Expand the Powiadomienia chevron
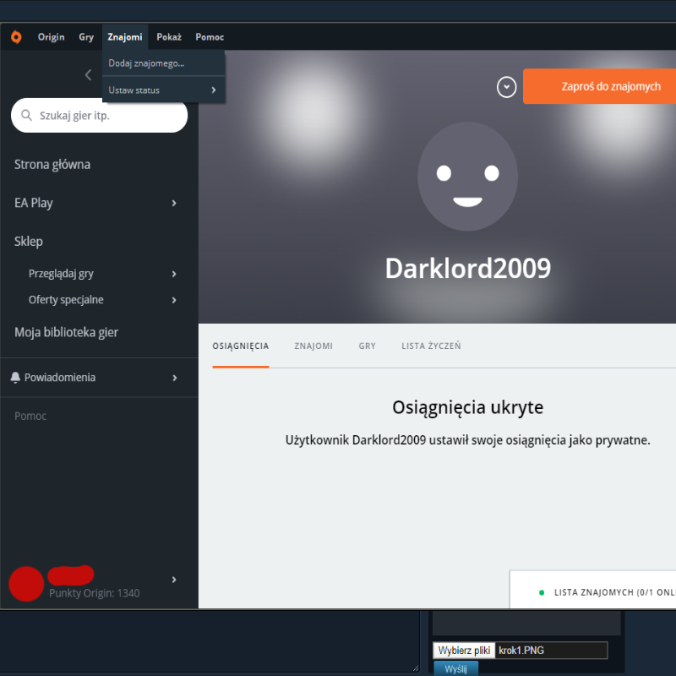 point(175,378)
